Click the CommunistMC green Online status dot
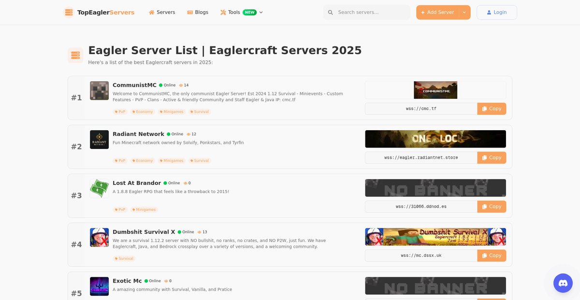The width and height of the screenshot is (580, 300). tap(161, 85)
